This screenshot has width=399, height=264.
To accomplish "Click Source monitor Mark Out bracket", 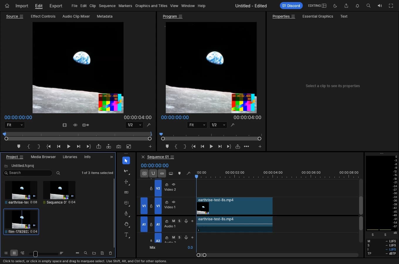I will (38, 146).
